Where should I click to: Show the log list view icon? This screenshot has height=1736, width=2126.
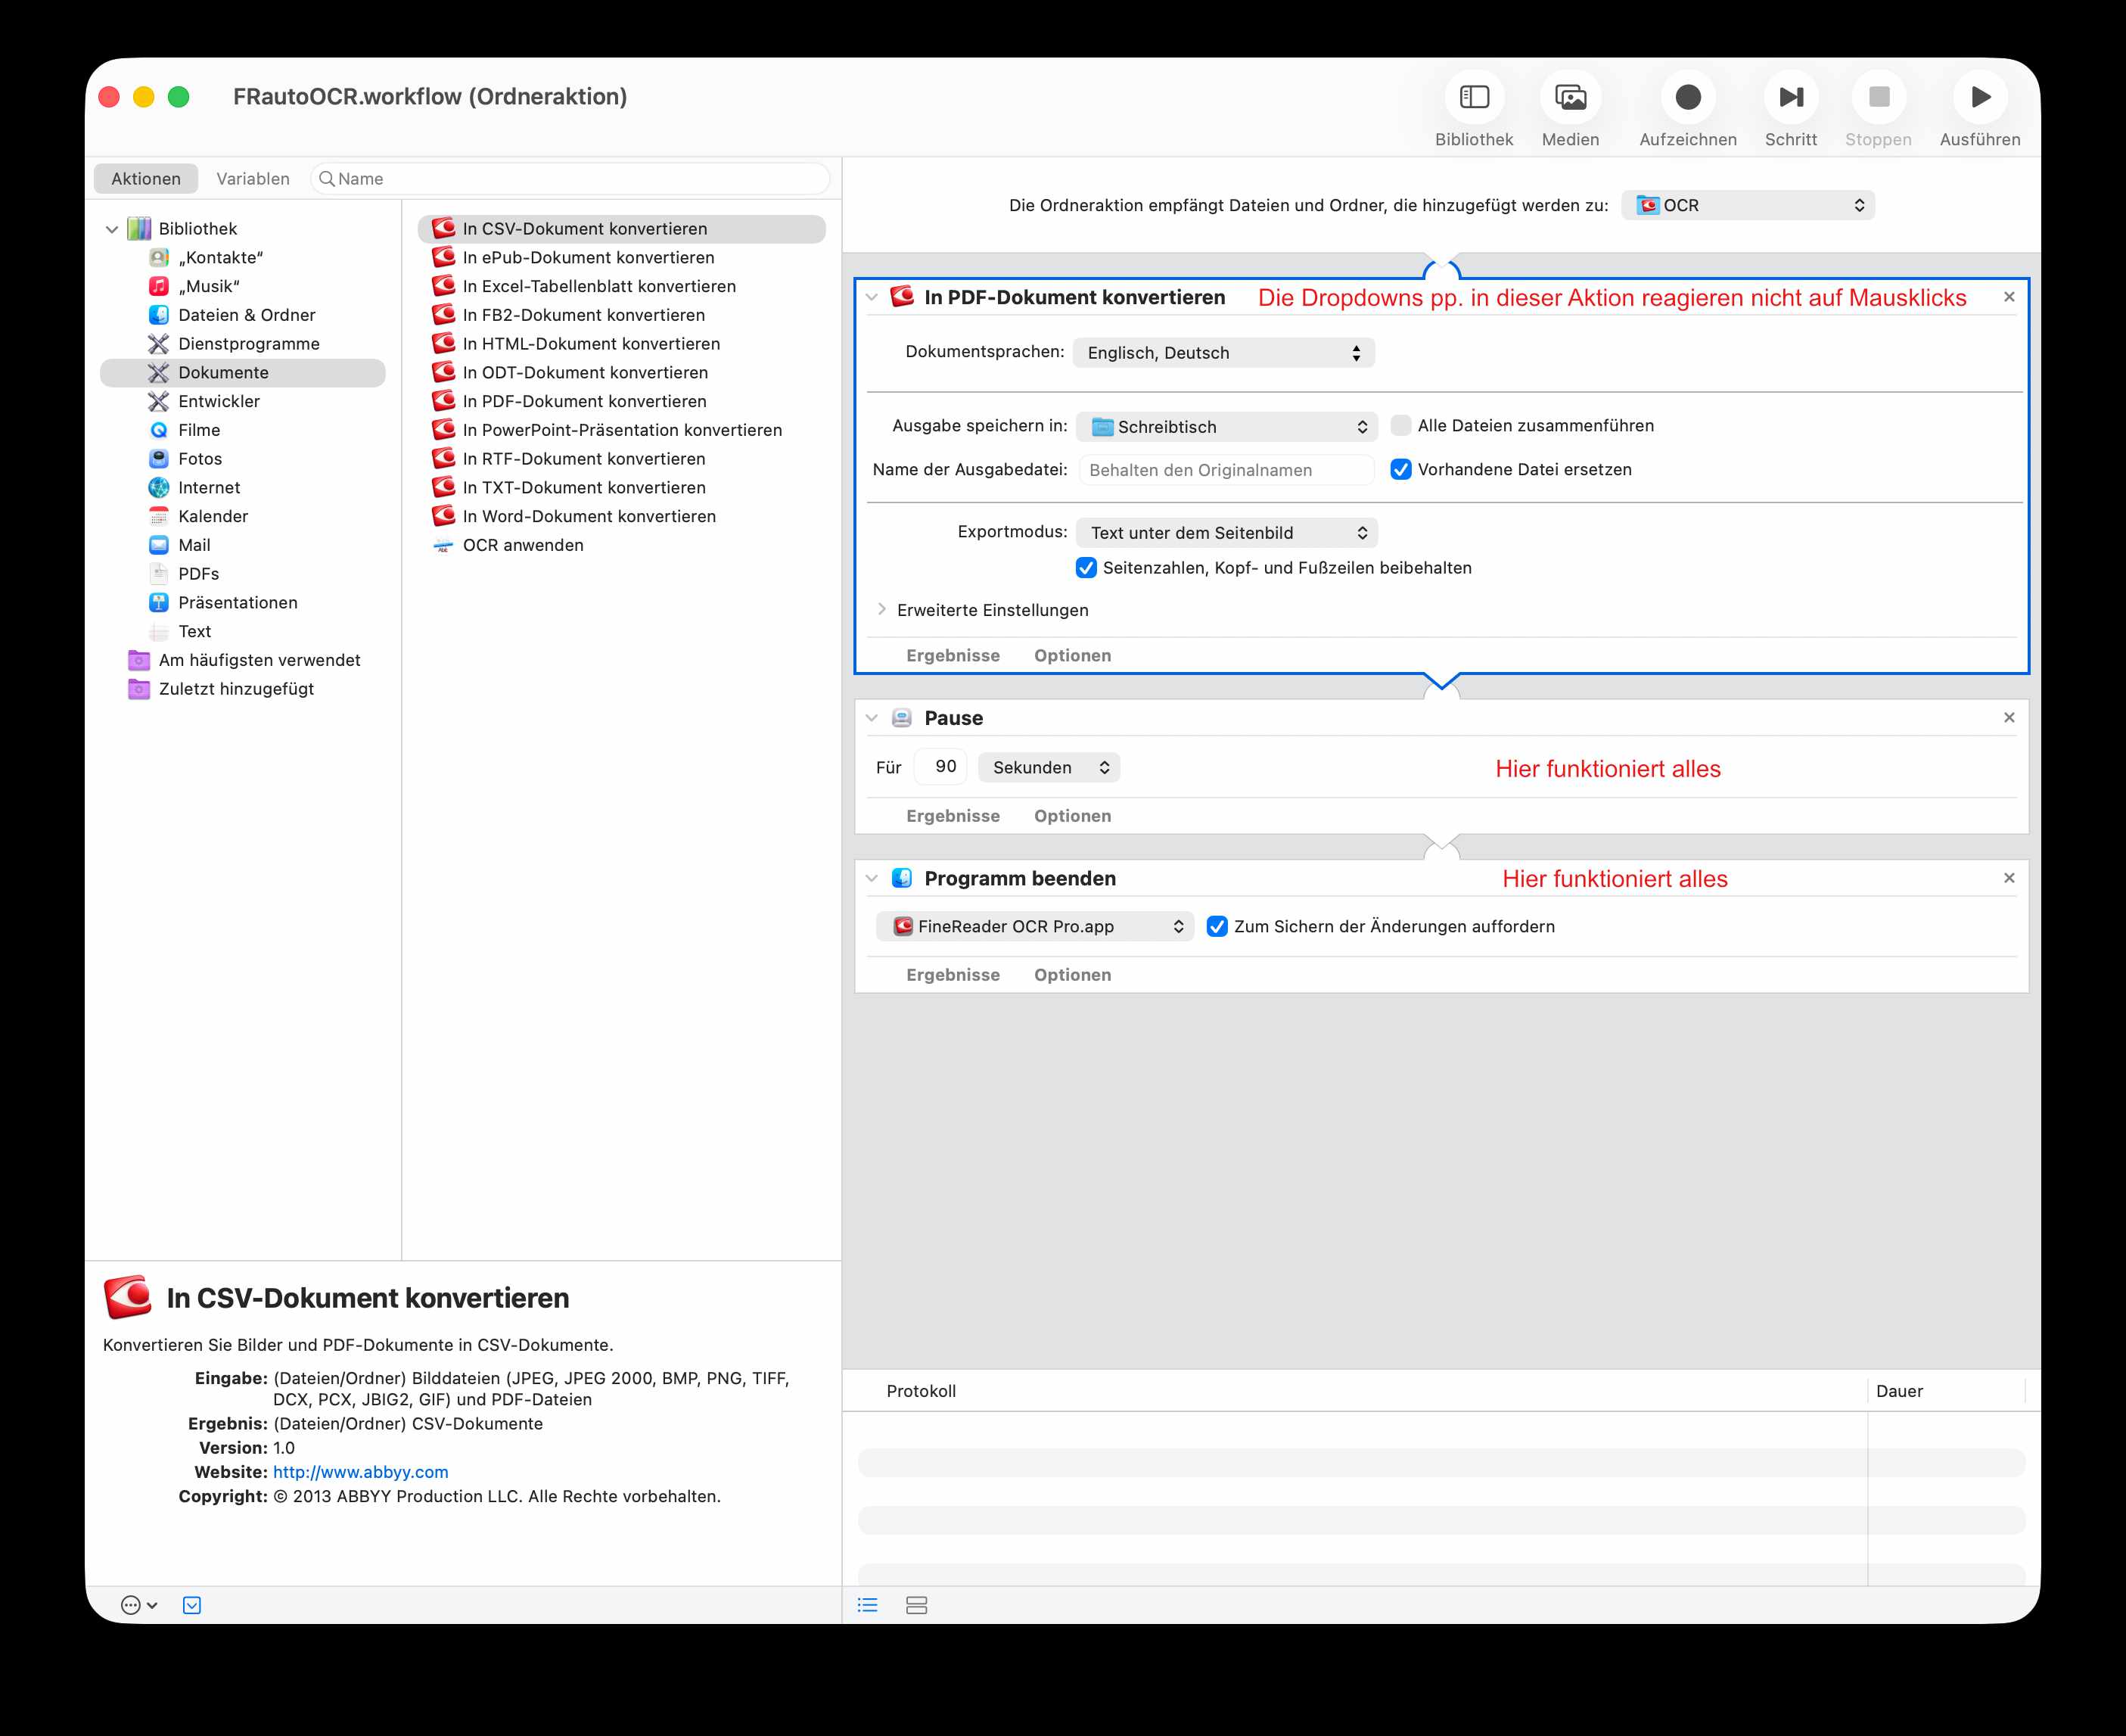(868, 1605)
